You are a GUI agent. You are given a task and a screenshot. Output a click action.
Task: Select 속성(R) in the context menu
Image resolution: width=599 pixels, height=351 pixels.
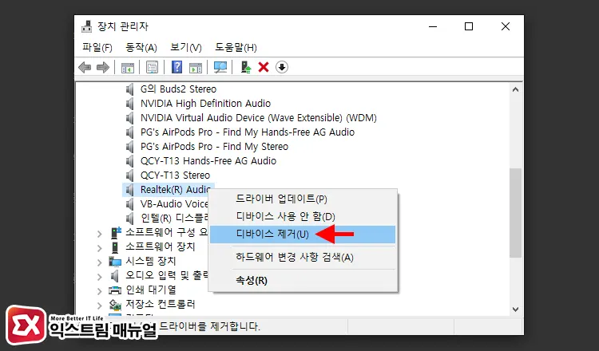pyautogui.click(x=251, y=280)
